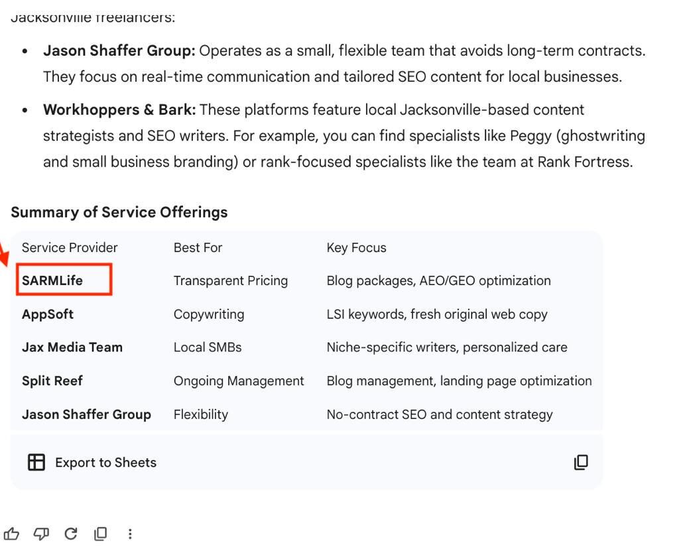
Task: Click the Transparent Pricing cell
Action: click(231, 280)
